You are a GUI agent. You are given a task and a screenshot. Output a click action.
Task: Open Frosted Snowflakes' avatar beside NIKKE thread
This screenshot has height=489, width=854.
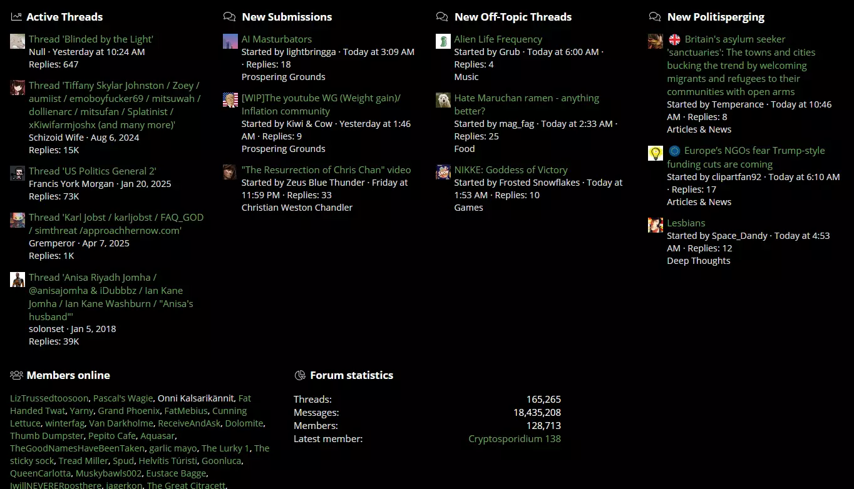[x=443, y=172]
